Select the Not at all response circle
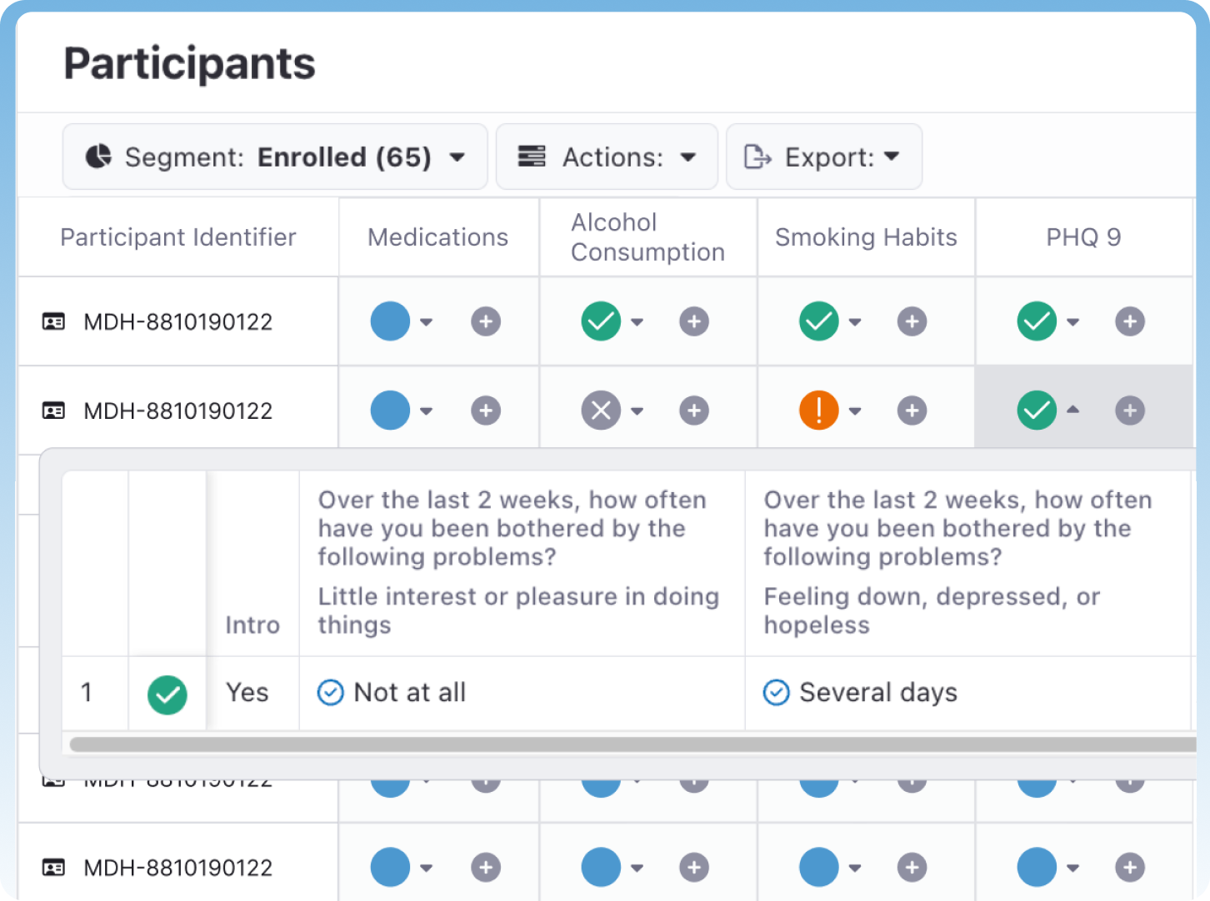Image resolution: width=1210 pixels, height=901 pixels. 331,692
